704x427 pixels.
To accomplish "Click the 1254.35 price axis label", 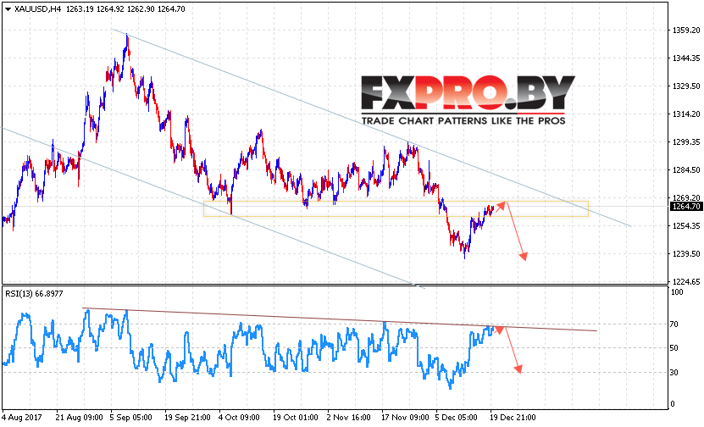I will tap(685, 226).
